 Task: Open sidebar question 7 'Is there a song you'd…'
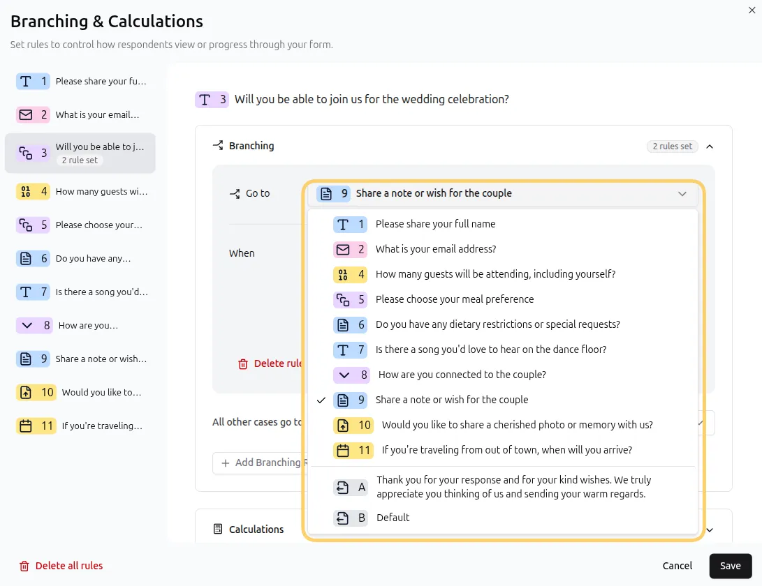[x=80, y=292]
